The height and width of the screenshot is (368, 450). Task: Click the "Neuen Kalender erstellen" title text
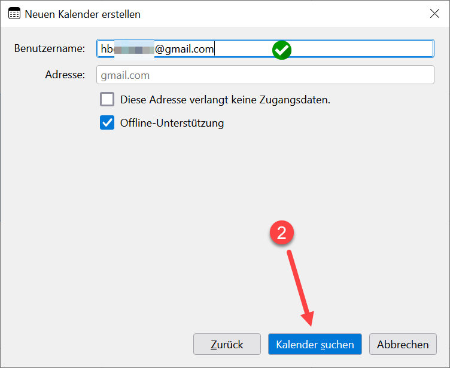pos(83,14)
